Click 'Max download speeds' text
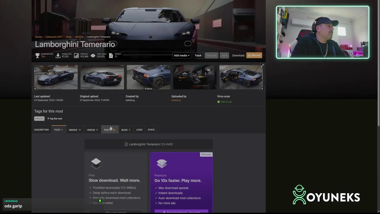Viewport: 380px width, 214px height. click(173, 188)
